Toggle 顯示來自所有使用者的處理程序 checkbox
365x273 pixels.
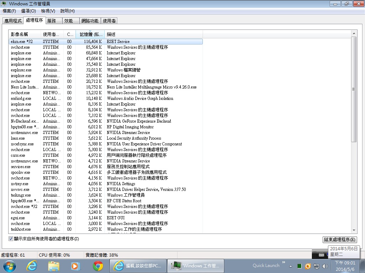click(x=11, y=239)
